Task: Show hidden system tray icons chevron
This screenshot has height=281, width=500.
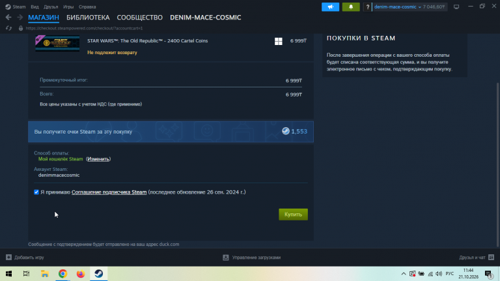Action: [x=404, y=274]
